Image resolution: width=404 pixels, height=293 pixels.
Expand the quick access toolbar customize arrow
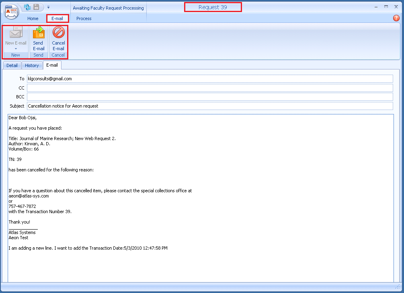(48, 7)
